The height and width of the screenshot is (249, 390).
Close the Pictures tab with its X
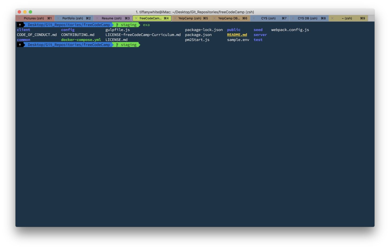coord(19,18)
